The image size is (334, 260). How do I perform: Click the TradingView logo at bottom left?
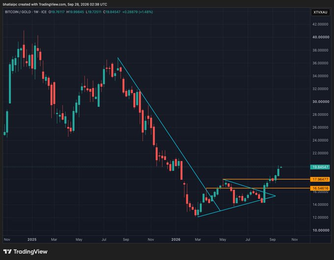(x=26, y=252)
